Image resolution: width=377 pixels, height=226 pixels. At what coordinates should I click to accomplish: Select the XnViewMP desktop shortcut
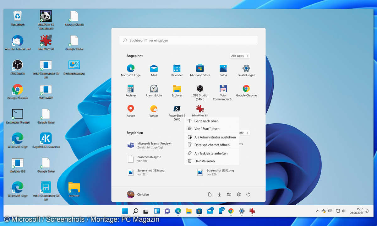pos(46,92)
